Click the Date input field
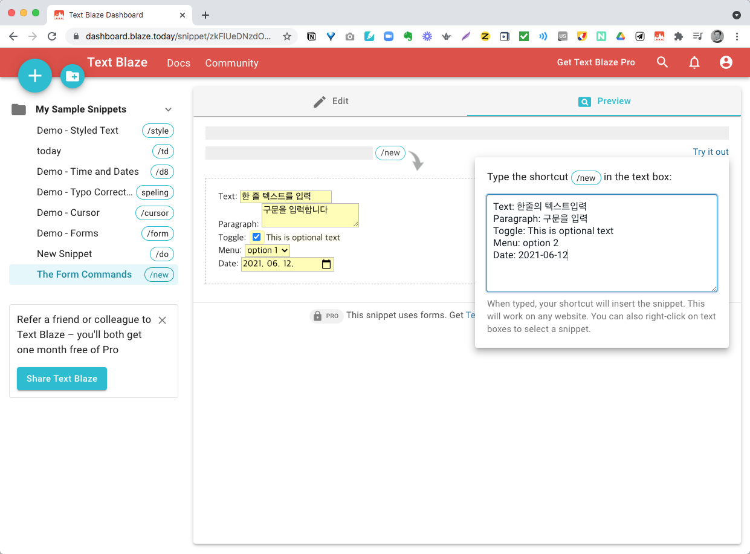The height and width of the screenshot is (554, 750). (x=288, y=264)
